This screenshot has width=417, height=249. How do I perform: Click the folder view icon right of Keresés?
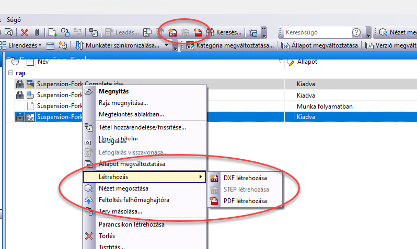[253, 33]
